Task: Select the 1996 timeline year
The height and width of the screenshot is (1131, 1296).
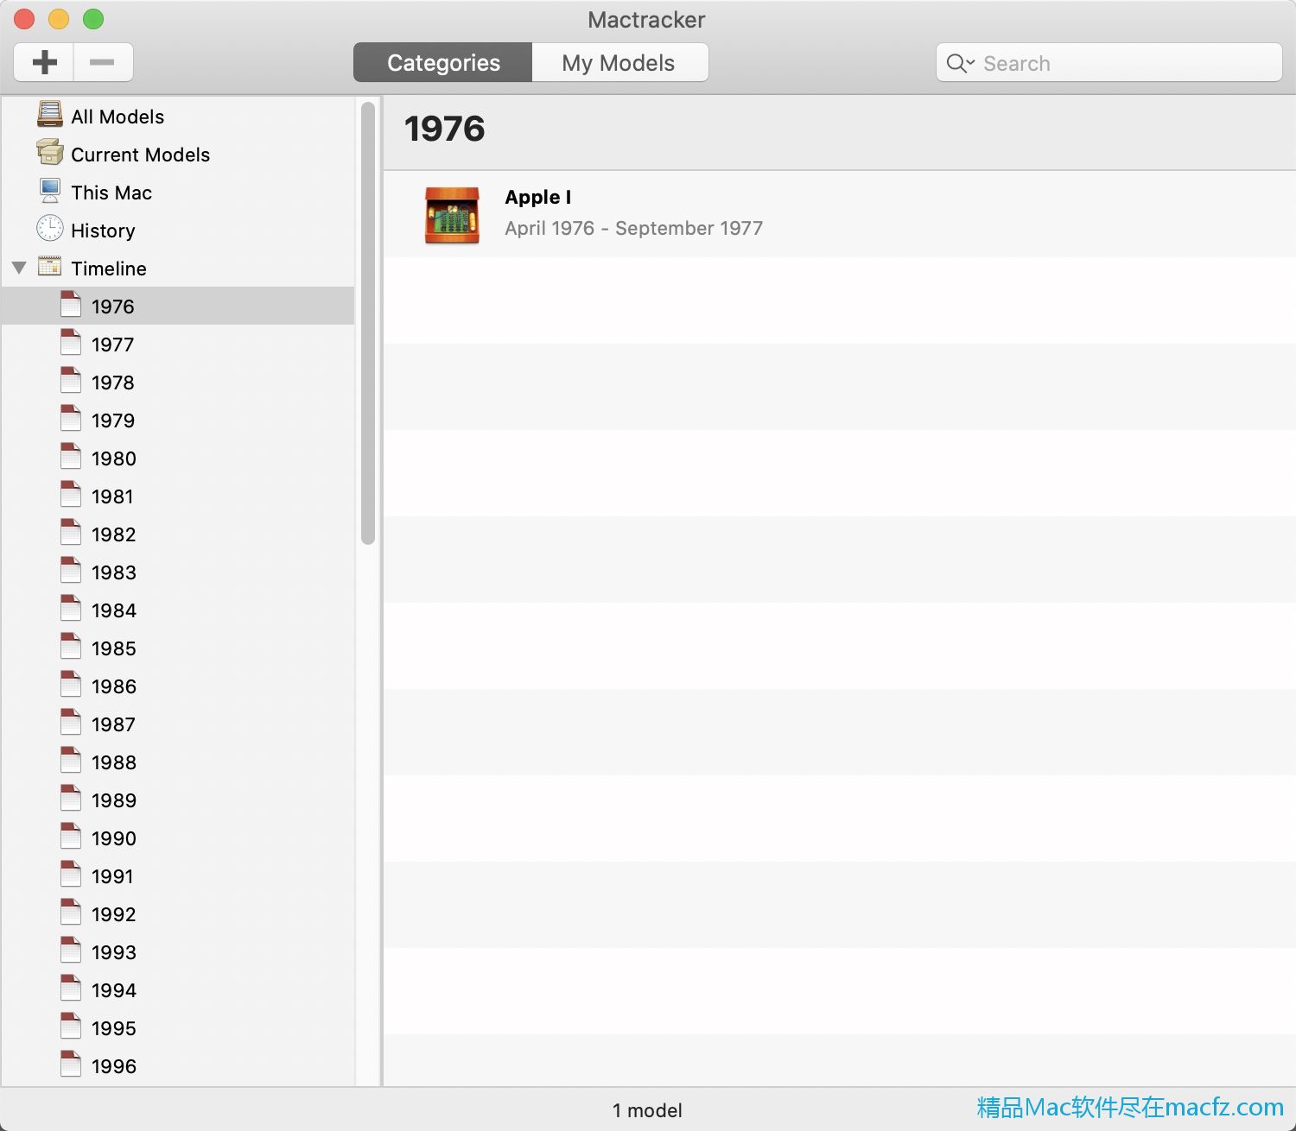Action: [x=114, y=1066]
